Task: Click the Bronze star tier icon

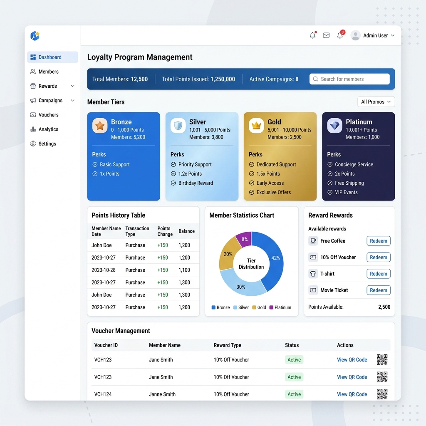Action: point(100,126)
